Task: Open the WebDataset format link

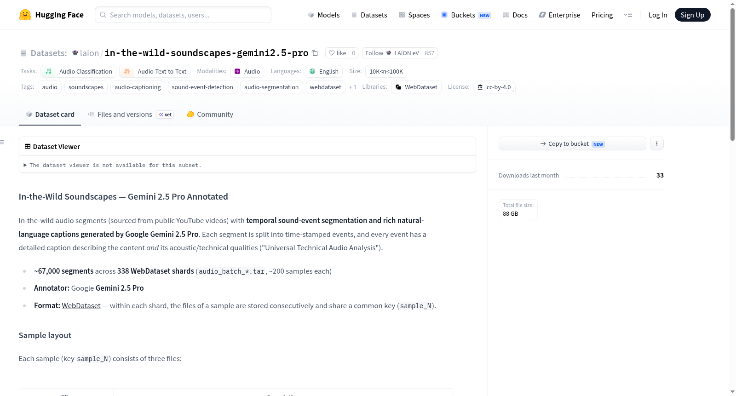Action: 81,305
